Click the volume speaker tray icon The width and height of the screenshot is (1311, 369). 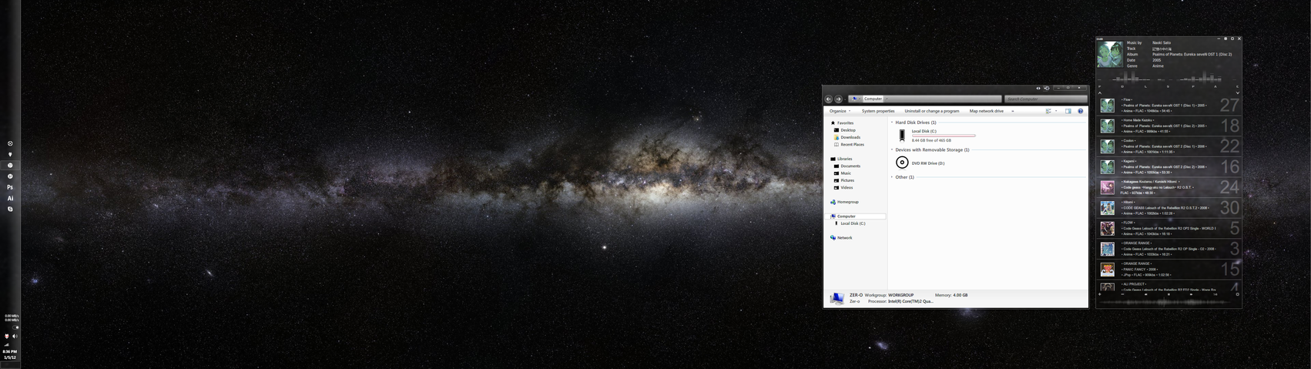click(x=14, y=336)
